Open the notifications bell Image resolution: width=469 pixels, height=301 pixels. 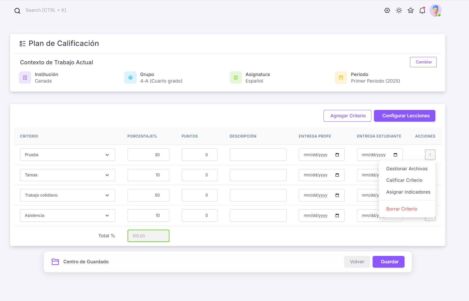(x=422, y=11)
